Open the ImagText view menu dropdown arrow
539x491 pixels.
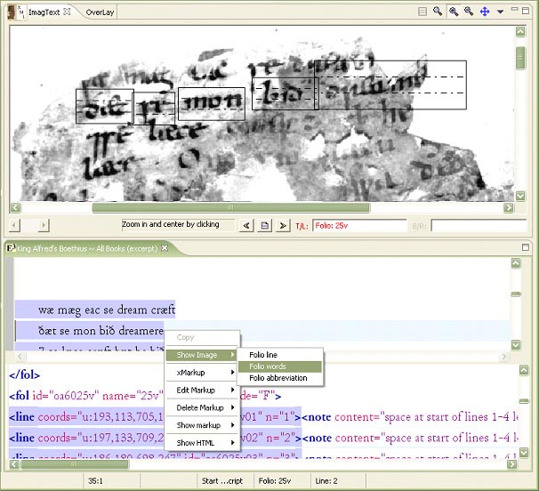[x=500, y=12]
